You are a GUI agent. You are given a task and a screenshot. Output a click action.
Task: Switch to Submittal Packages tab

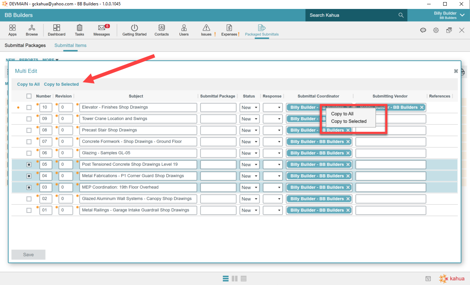tap(25, 45)
